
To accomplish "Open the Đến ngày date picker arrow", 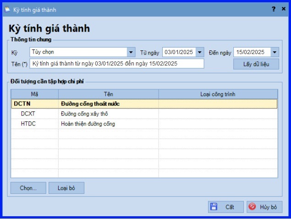I will [x=275, y=52].
